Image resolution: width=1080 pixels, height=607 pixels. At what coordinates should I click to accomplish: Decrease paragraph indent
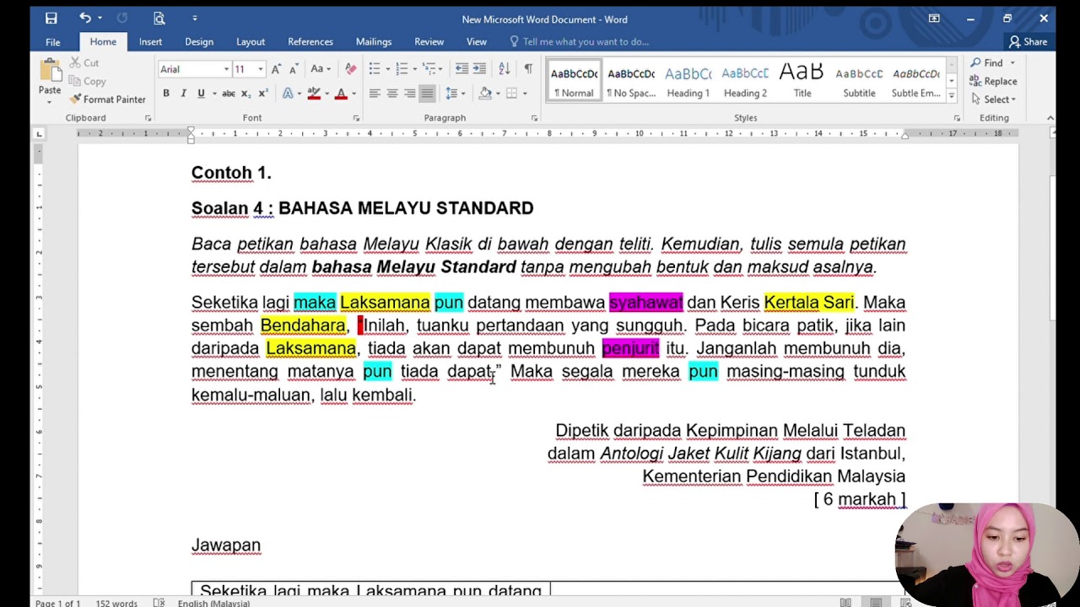click(462, 69)
